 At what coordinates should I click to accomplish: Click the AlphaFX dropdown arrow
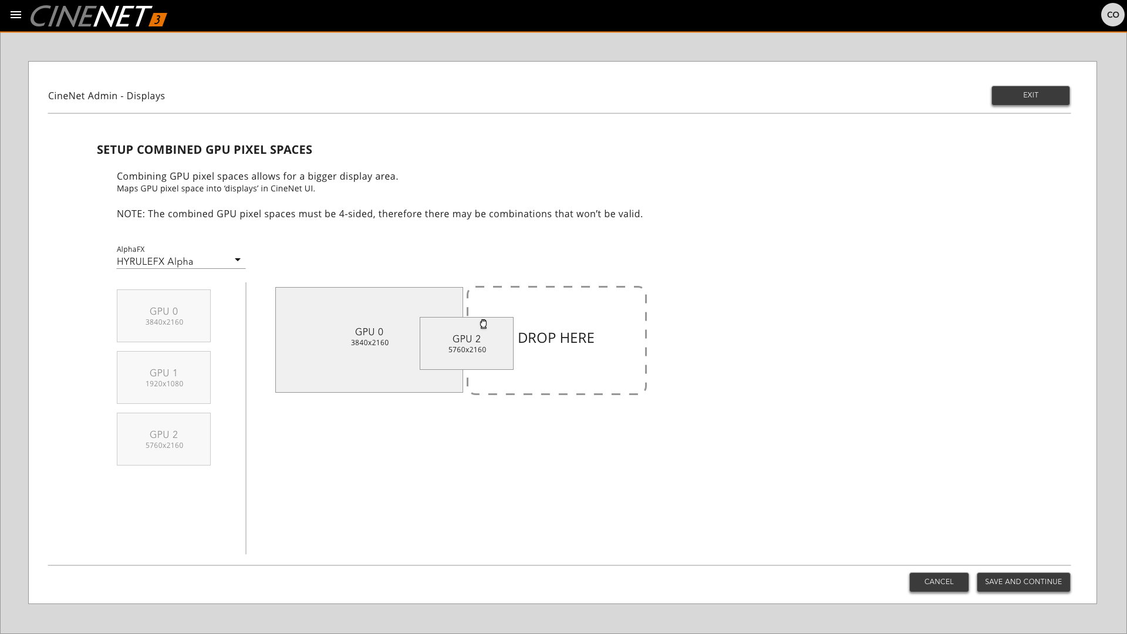click(238, 260)
